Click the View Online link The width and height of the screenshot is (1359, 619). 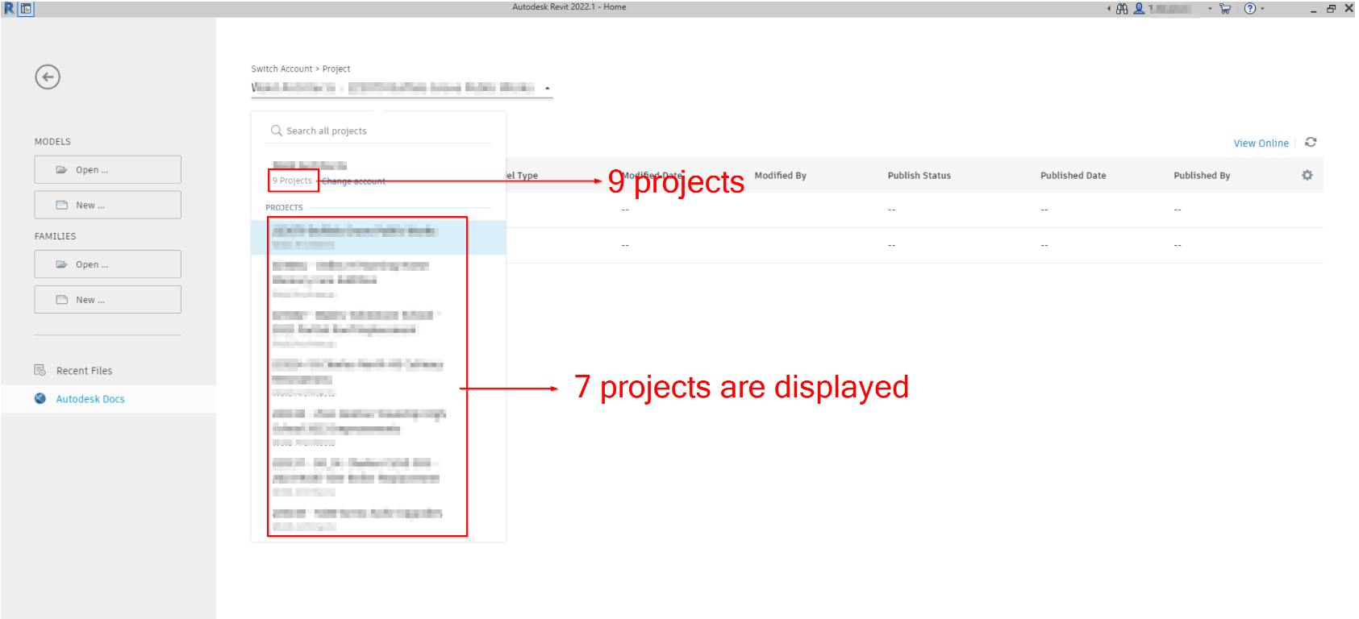coord(1261,143)
